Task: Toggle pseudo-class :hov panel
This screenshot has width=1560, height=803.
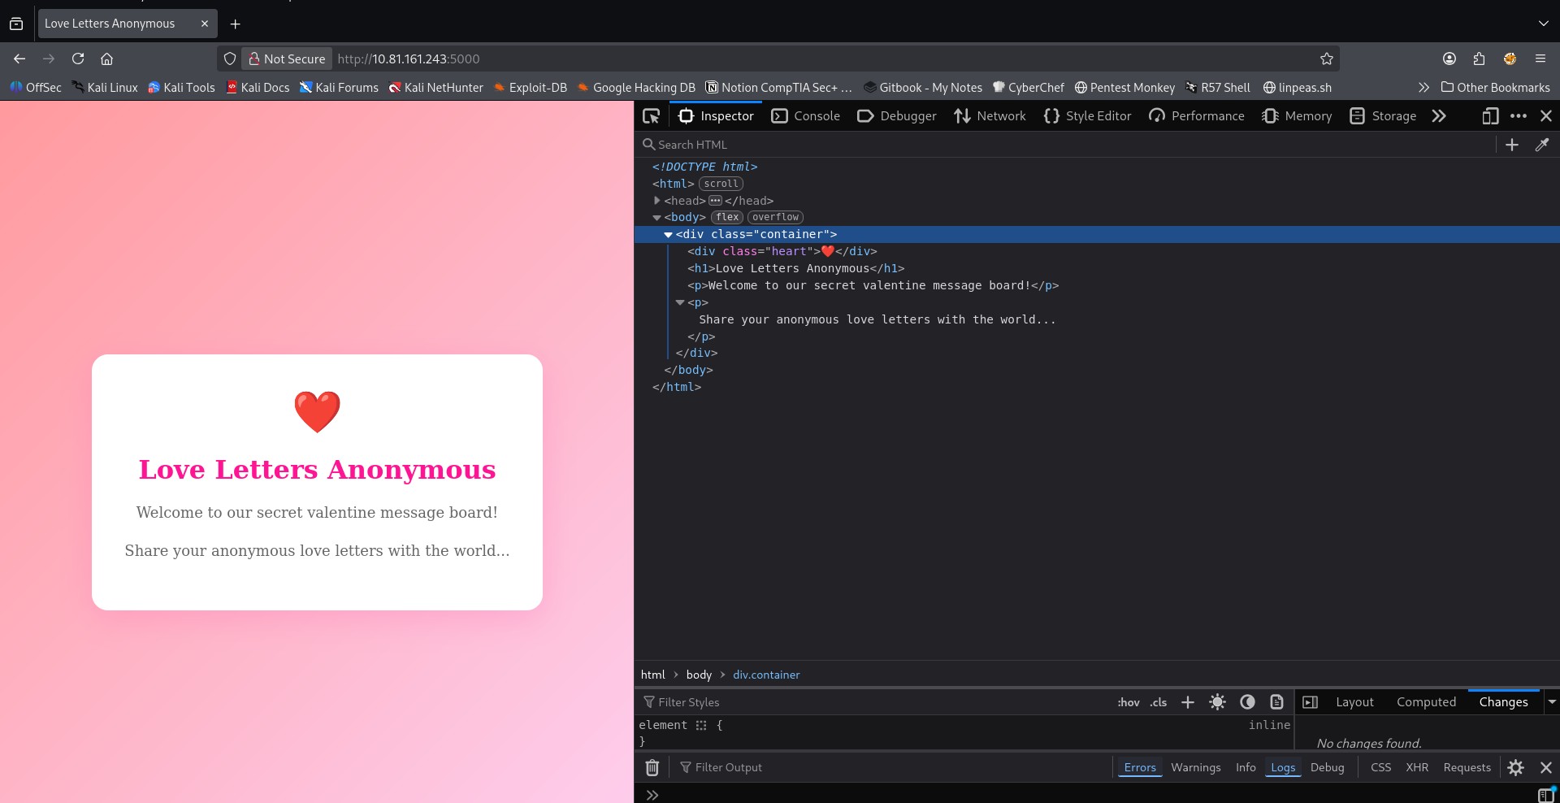Action: 1128,702
